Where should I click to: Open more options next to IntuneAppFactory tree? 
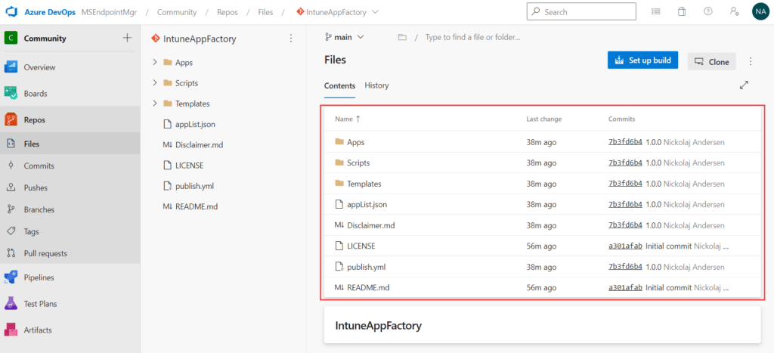click(291, 39)
